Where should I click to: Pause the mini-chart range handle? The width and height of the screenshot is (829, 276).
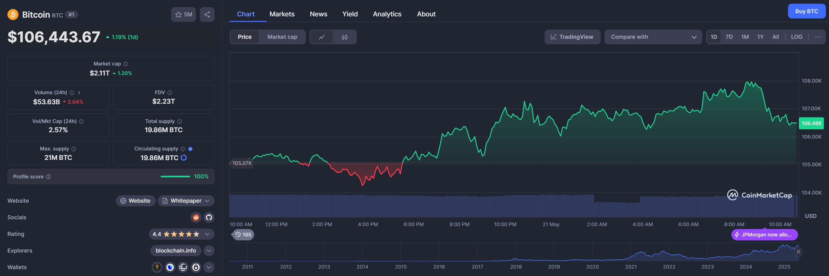pos(798,252)
